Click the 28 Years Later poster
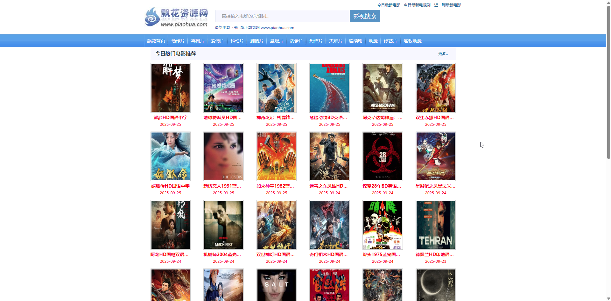 coord(383,156)
